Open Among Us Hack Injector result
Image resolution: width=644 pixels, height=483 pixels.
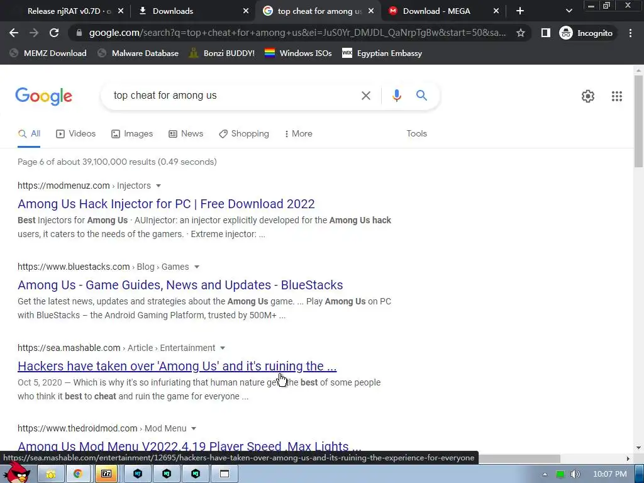pyautogui.click(x=166, y=204)
